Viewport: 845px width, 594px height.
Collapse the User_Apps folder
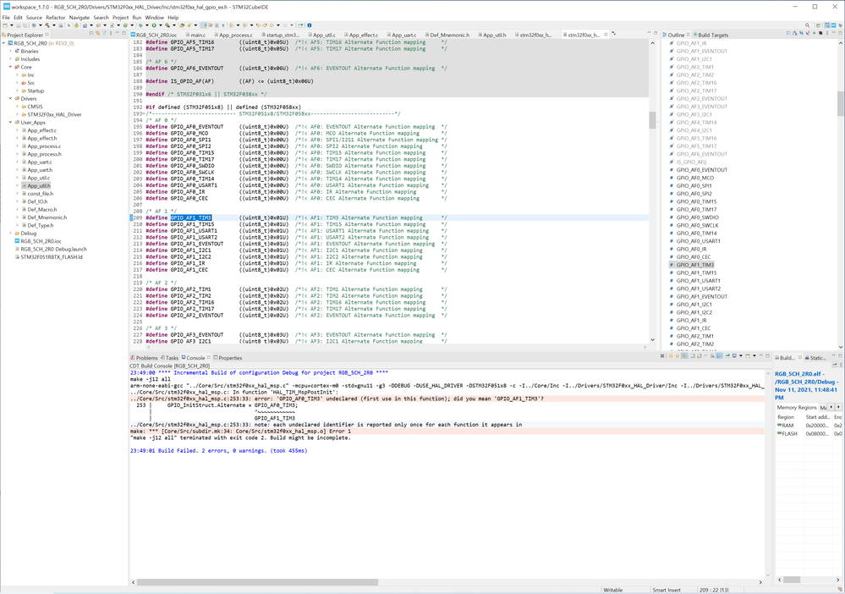10,123
